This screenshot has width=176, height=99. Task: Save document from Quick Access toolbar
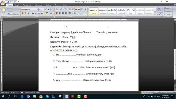(8, 2)
